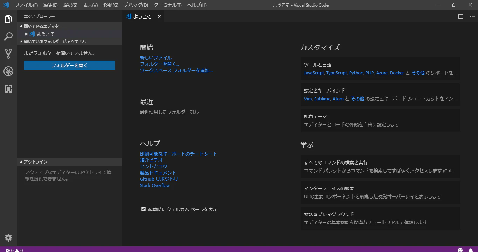Open the Source Control icon
This screenshot has height=252, width=478.
tap(8, 53)
